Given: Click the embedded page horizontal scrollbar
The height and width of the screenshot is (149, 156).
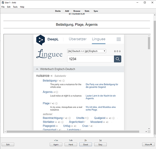Looking at the screenshot, I should 73,132.
